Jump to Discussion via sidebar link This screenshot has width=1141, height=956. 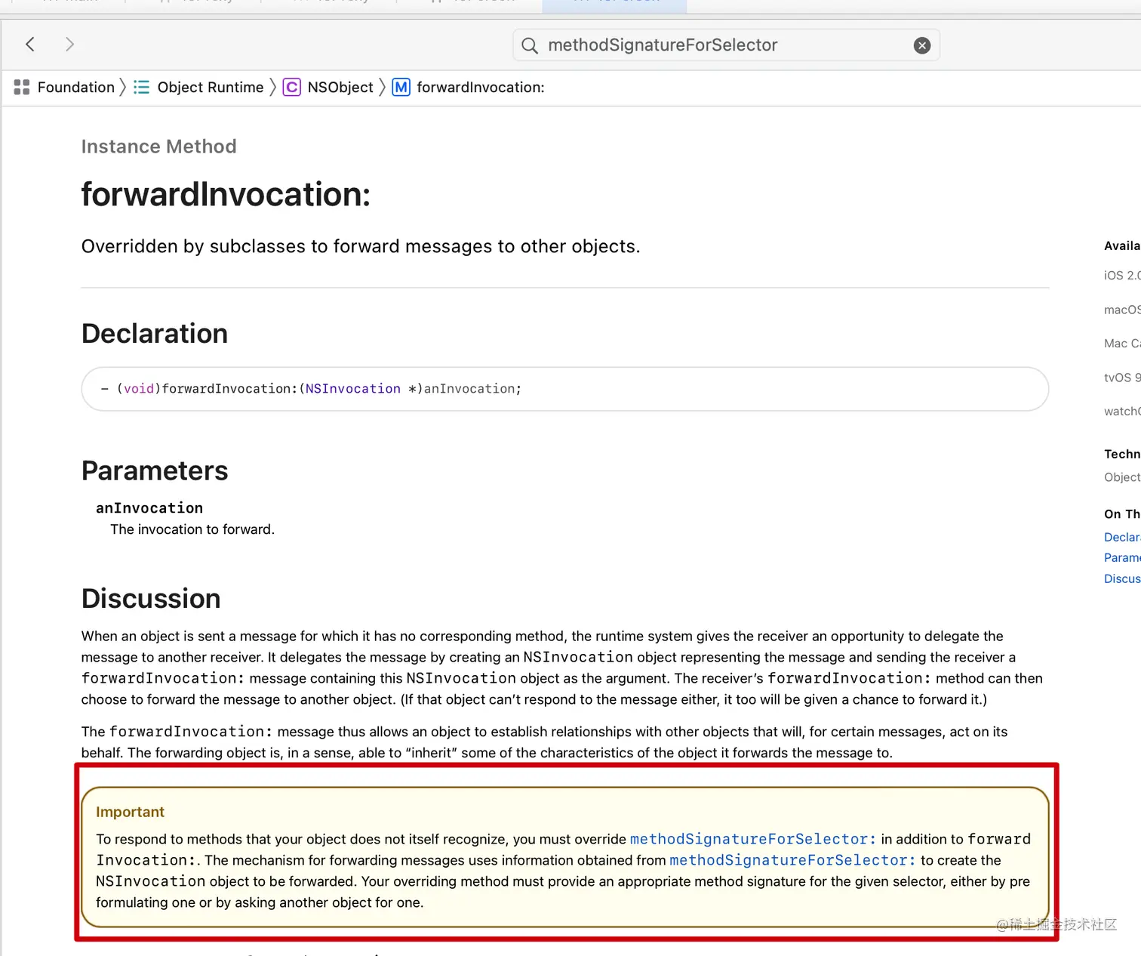[x=1122, y=578]
